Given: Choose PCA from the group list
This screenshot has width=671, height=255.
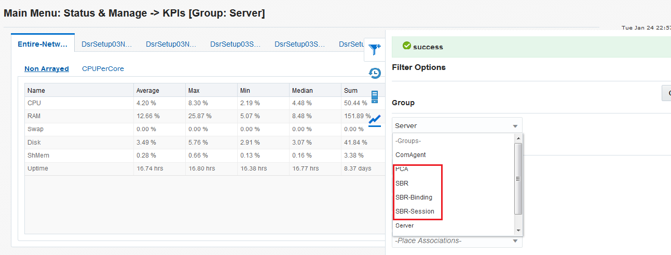Looking at the screenshot, I should coord(453,169).
